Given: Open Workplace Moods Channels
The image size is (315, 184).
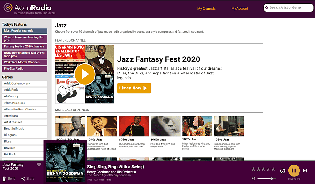Looking at the screenshot, I should (25, 62).
